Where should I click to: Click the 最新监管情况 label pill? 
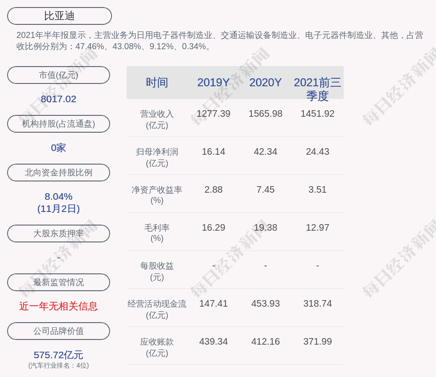pyautogui.click(x=59, y=282)
